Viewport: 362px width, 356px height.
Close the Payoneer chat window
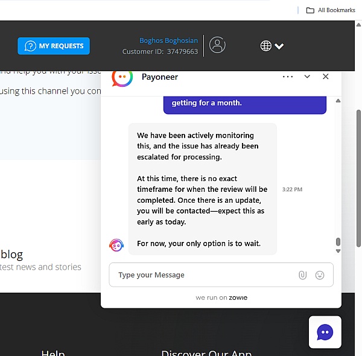click(326, 77)
